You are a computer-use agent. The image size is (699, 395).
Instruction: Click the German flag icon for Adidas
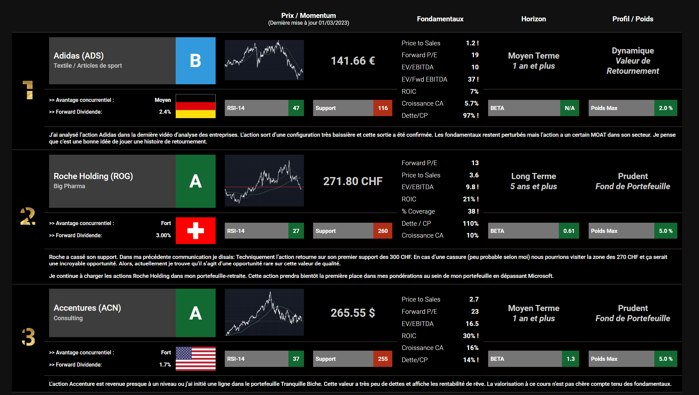coord(195,106)
